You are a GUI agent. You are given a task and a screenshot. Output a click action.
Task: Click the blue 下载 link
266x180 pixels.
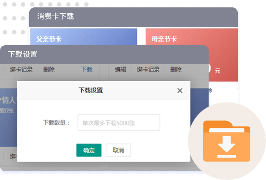pyautogui.click(x=87, y=69)
